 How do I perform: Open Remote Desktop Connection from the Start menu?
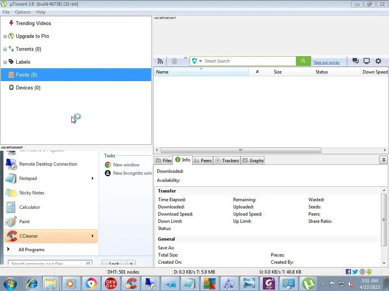[x=51, y=164]
